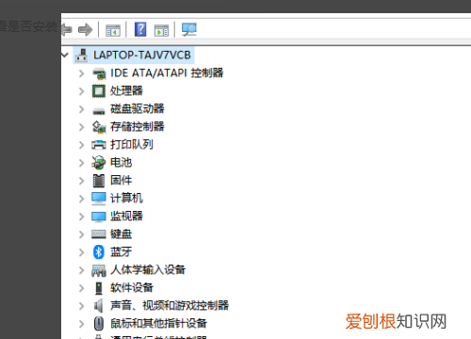471x339 pixels.
Task: Expand the 固件 category
Action: [82, 181]
